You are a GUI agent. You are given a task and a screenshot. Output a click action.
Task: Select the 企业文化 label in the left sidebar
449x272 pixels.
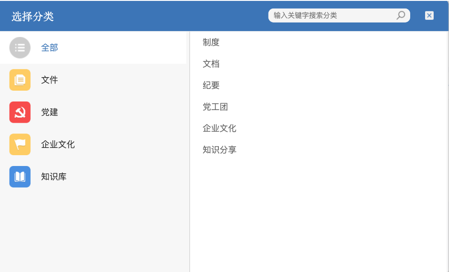coord(58,144)
